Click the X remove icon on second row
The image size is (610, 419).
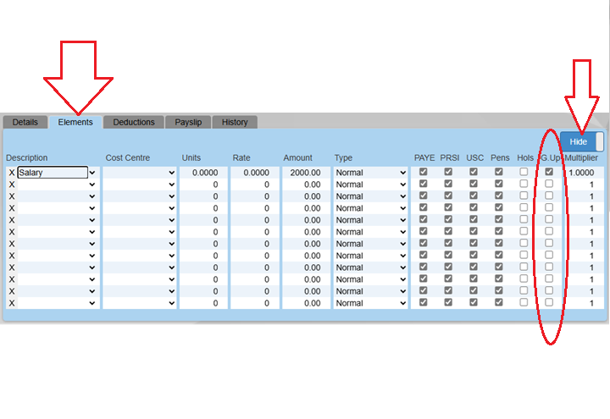pos(11,185)
